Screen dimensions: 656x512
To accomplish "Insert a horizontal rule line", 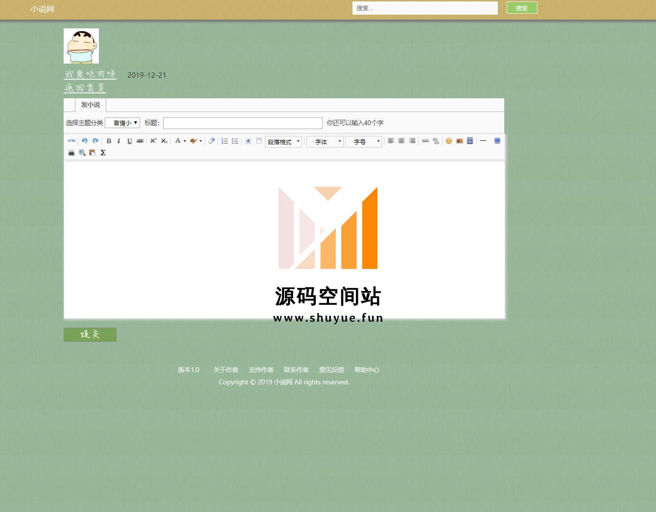I will (x=483, y=141).
